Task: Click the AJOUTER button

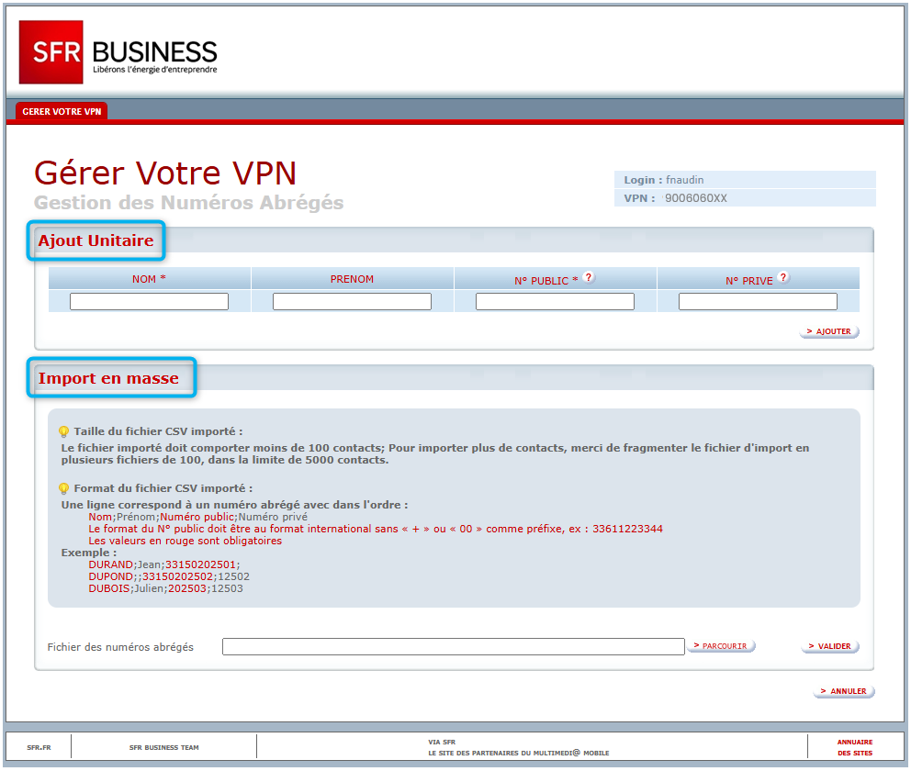Action: (x=829, y=331)
